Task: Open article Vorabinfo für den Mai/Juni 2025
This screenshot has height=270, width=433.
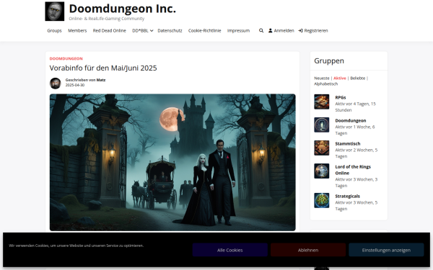Action: [103, 68]
